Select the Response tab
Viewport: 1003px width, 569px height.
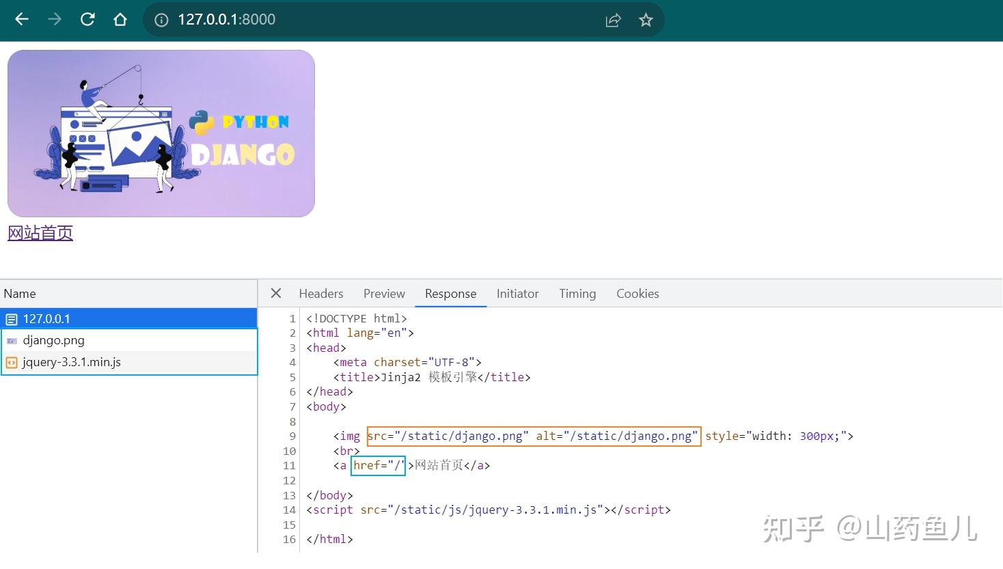pyautogui.click(x=450, y=294)
